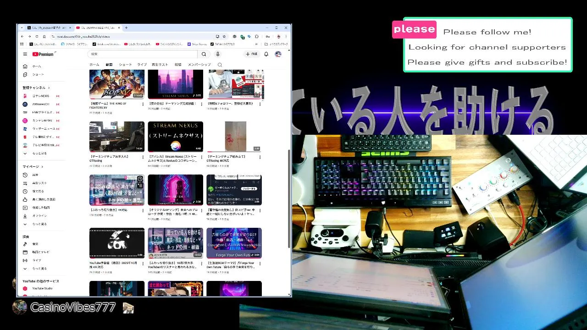This screenshot has width=587, height=330.
Task: Click the bookmarks folder at the bar's far end
Action: [277, 44]
